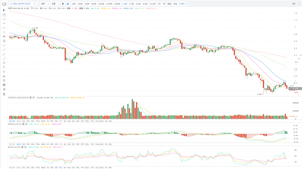
Task: Switch RSI pane to OBV indicator
Action: (x=52, y=167)
